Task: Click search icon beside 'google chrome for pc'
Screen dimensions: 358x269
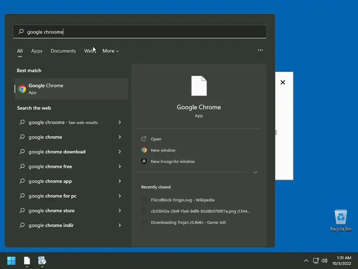Action: [22, 195]
